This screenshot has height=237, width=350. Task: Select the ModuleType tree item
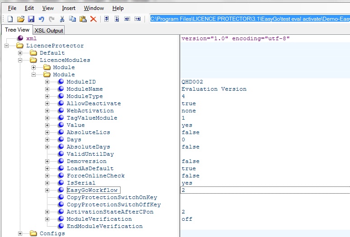click(84, 96)
